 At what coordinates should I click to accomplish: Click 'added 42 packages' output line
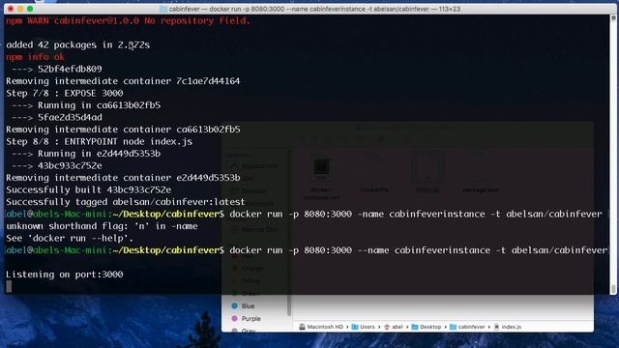pos(77,45)
